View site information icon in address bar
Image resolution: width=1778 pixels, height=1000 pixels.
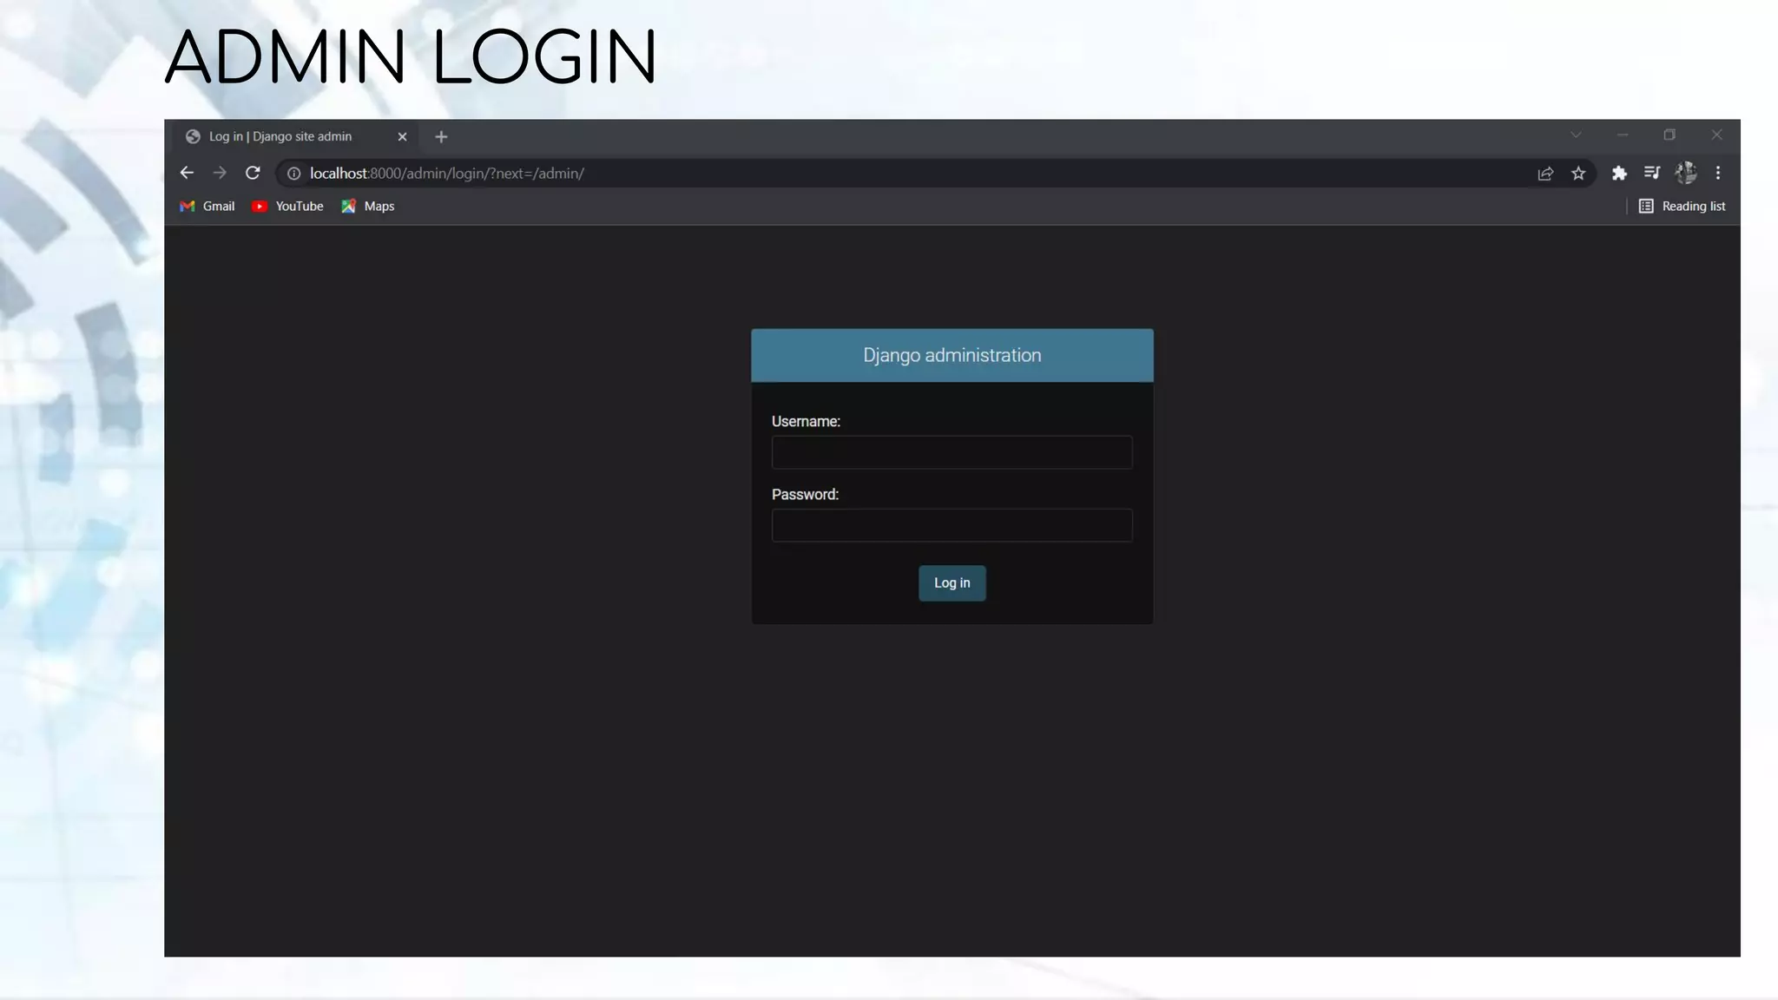coord(294,174)
